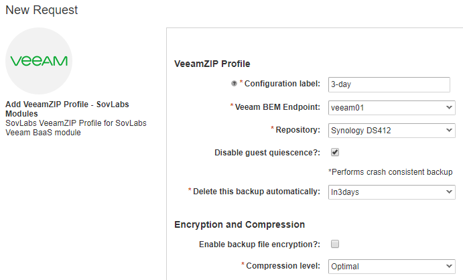Click the Veeam BEM Endpoint field label
Viewport: 463px width, 280px height.
(x=277, y=107)
